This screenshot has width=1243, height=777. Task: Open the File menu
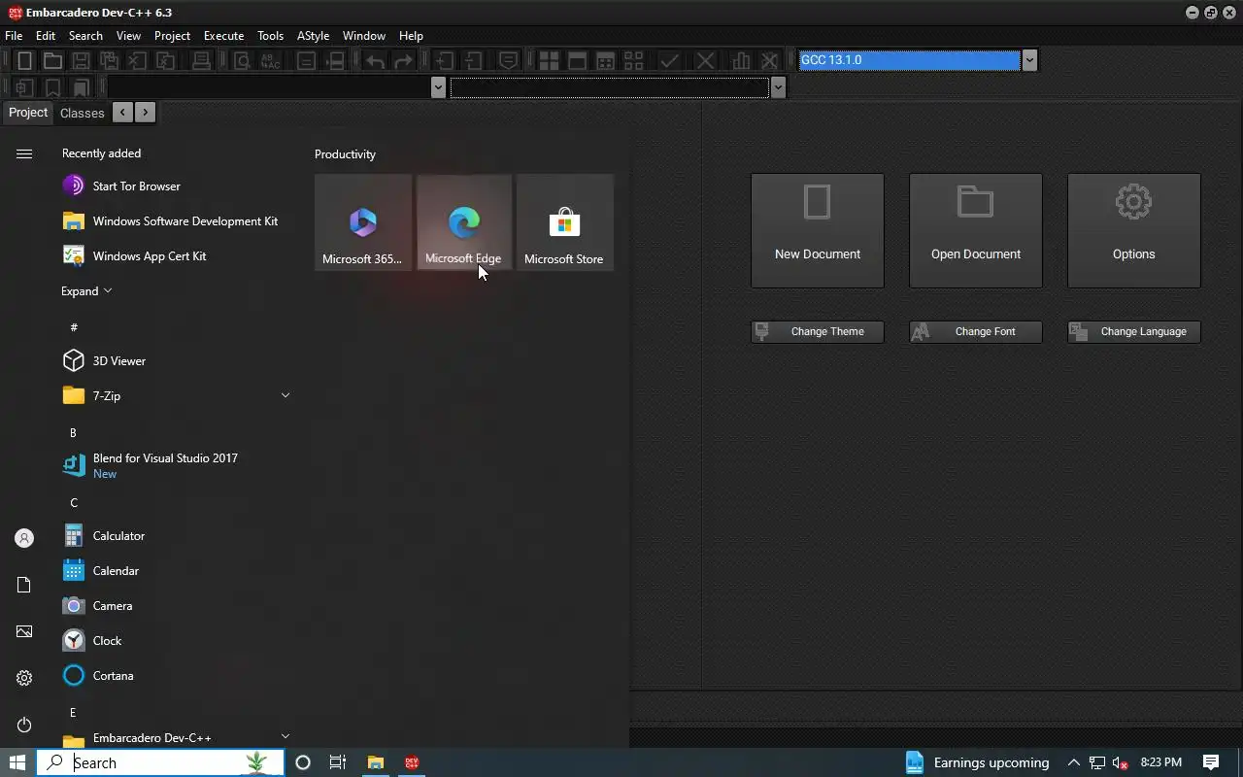point(14,36)
